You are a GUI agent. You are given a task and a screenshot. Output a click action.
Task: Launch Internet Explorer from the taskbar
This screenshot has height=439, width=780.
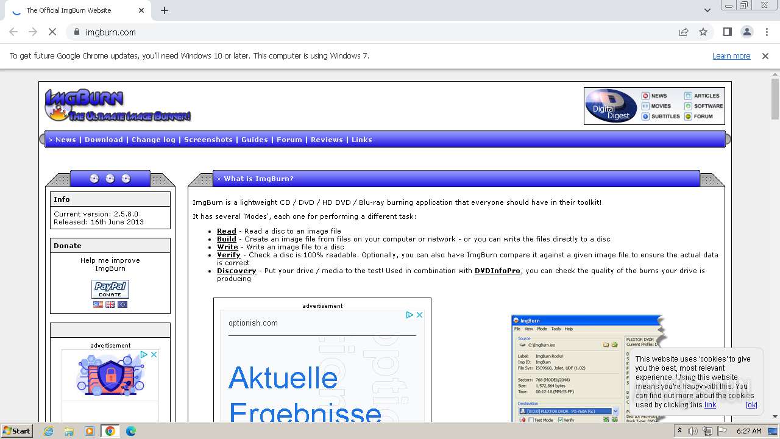tap(49, 431)
